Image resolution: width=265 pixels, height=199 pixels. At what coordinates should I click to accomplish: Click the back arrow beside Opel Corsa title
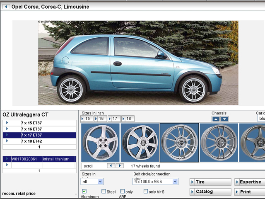click(x=6, y=7)
